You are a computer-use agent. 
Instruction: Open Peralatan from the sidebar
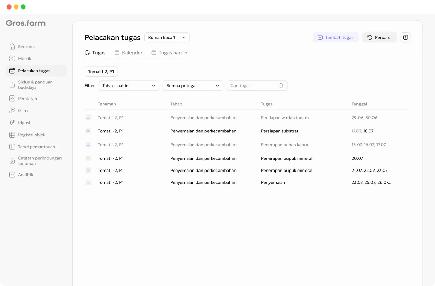coord(36,99)
